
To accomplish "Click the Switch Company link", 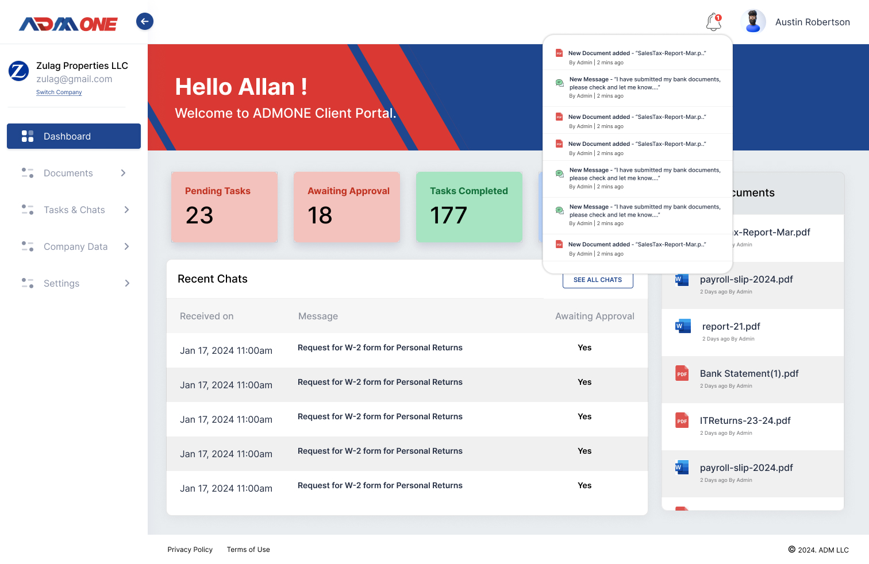I will 59,92.
